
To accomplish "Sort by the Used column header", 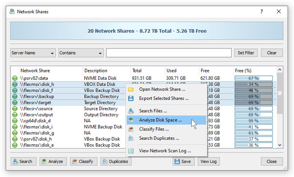I will point(182,71).
